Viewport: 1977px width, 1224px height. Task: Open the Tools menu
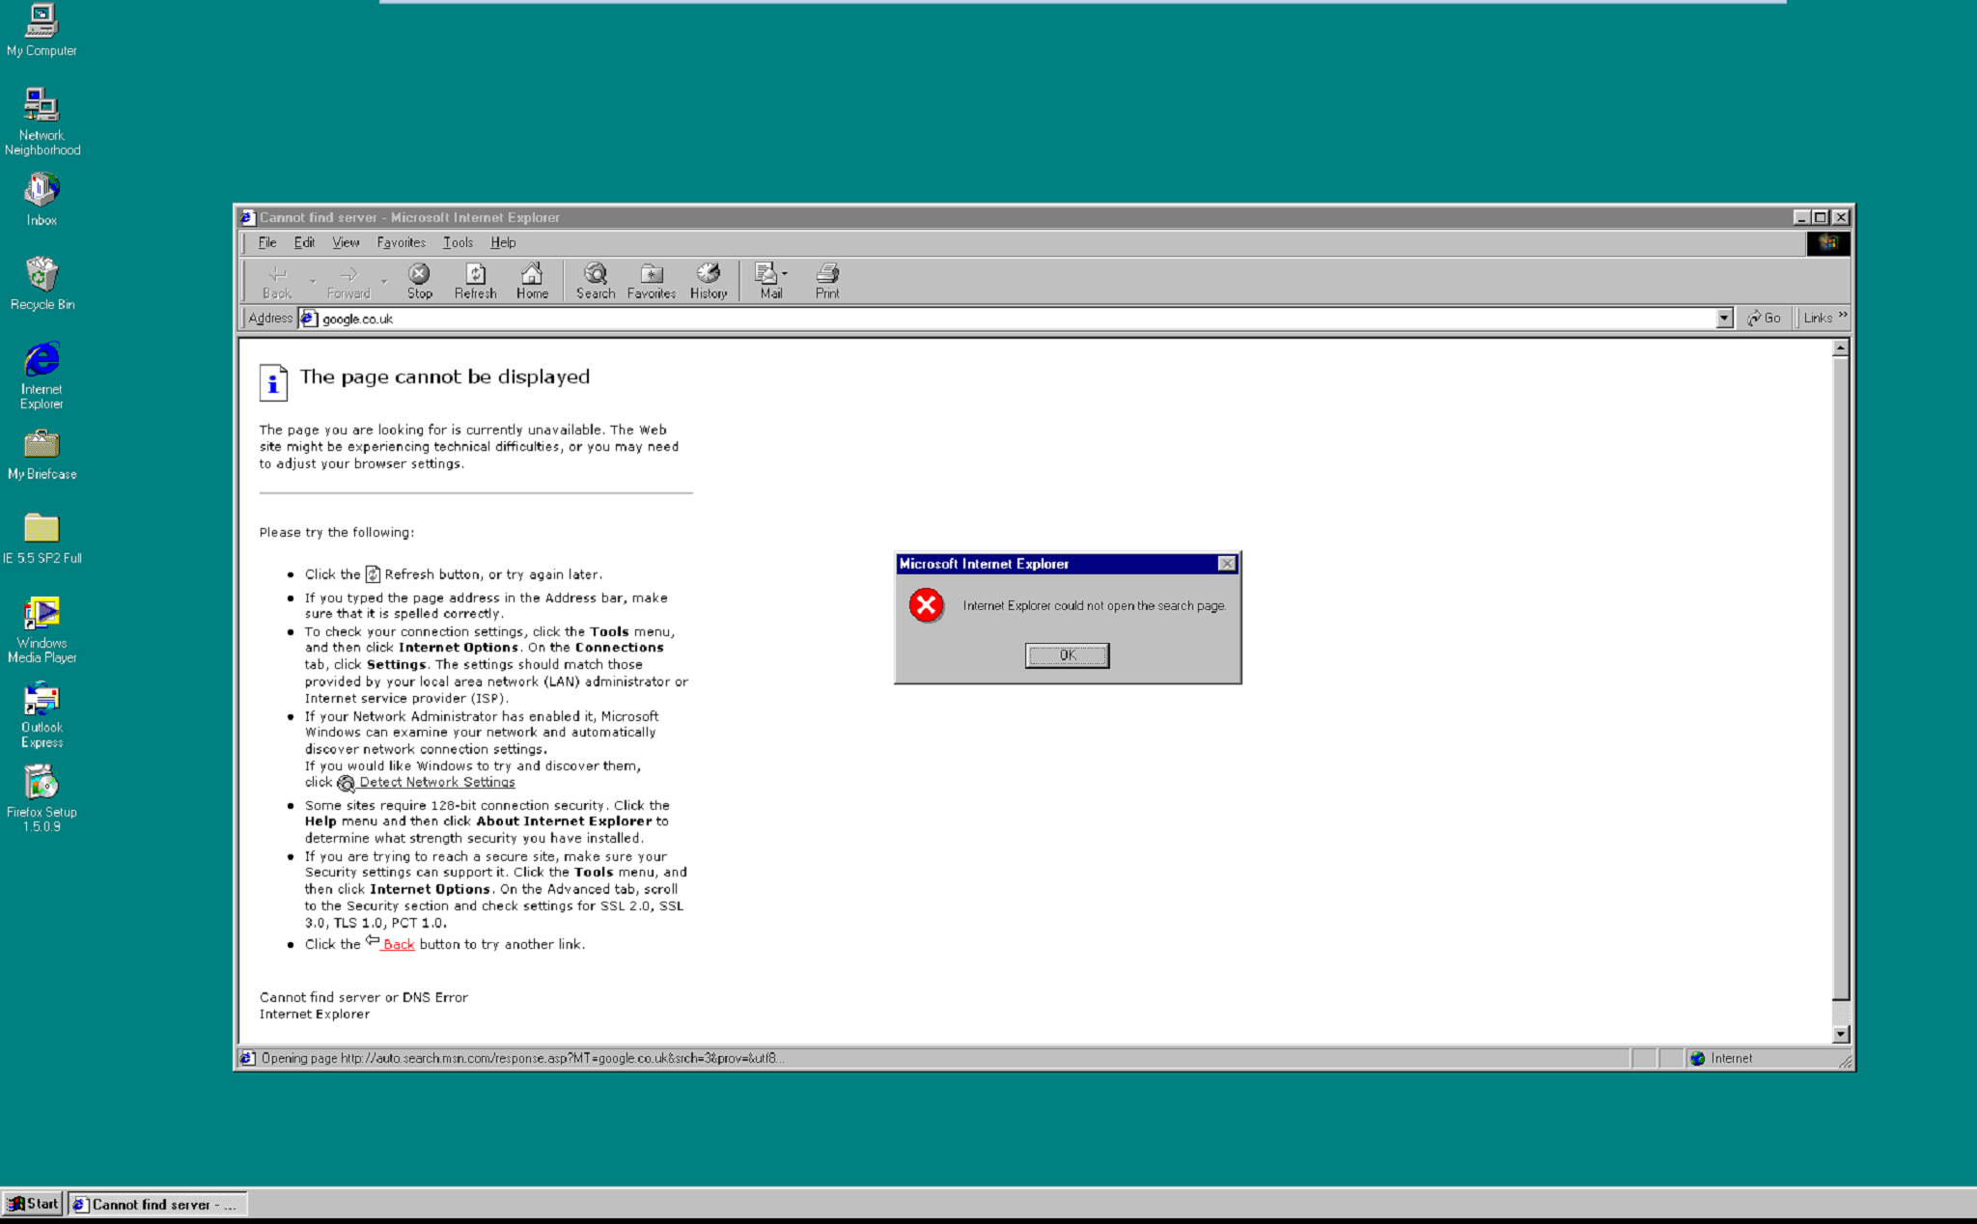click(x=458, y=243)
